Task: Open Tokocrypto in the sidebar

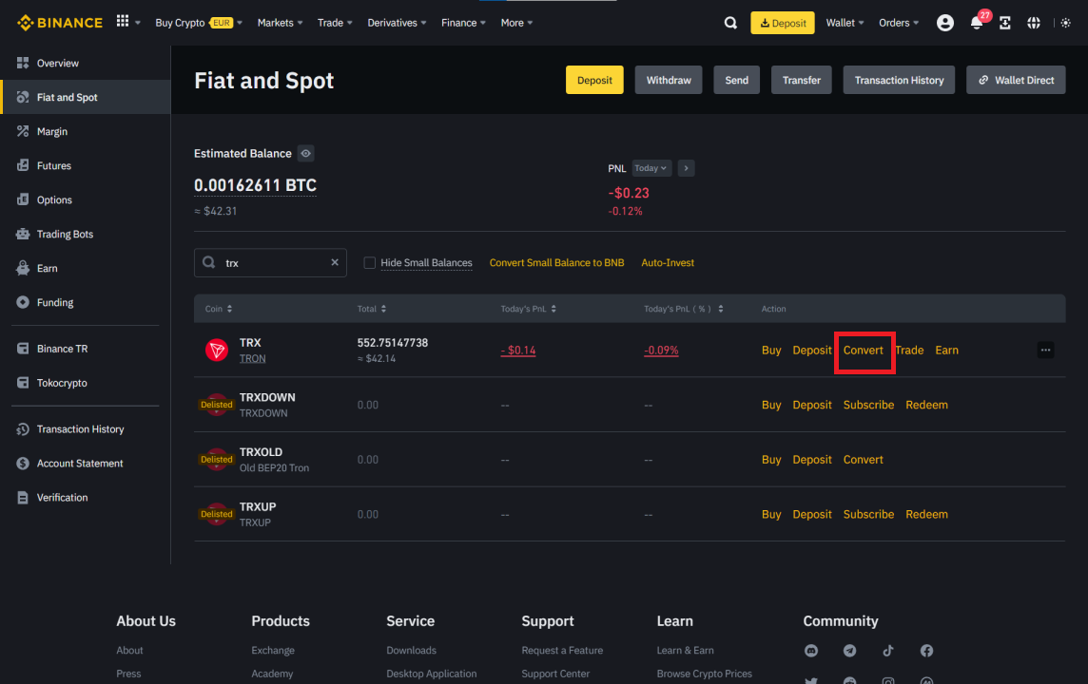Action: [86, 383]
